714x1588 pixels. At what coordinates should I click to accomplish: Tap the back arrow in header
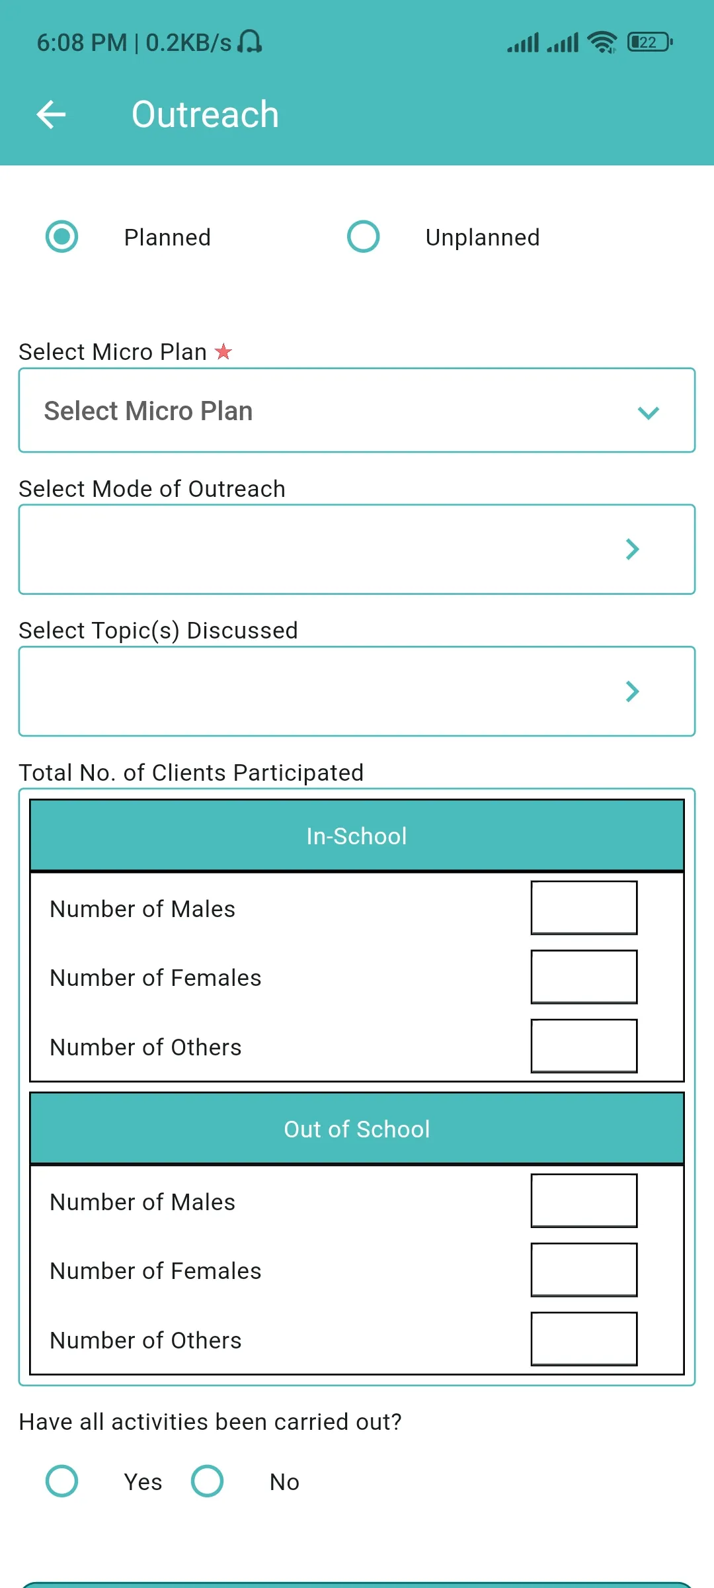51,114
